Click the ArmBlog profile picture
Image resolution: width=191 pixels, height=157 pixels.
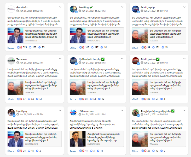pos(73,9)
